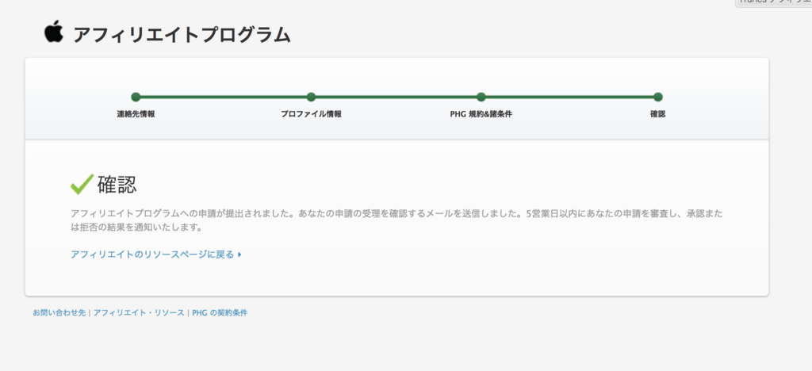The height and width of the screenshot is (371, 812).
Task: Select the PHG 規約&諸条件 step dot
Action: (x=481, y=97)
